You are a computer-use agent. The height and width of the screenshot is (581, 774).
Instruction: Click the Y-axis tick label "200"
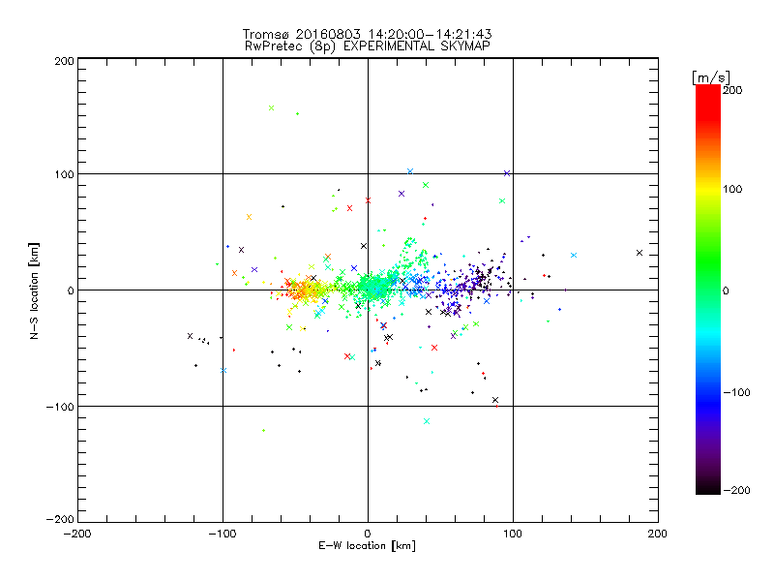(x=64, y=61)
